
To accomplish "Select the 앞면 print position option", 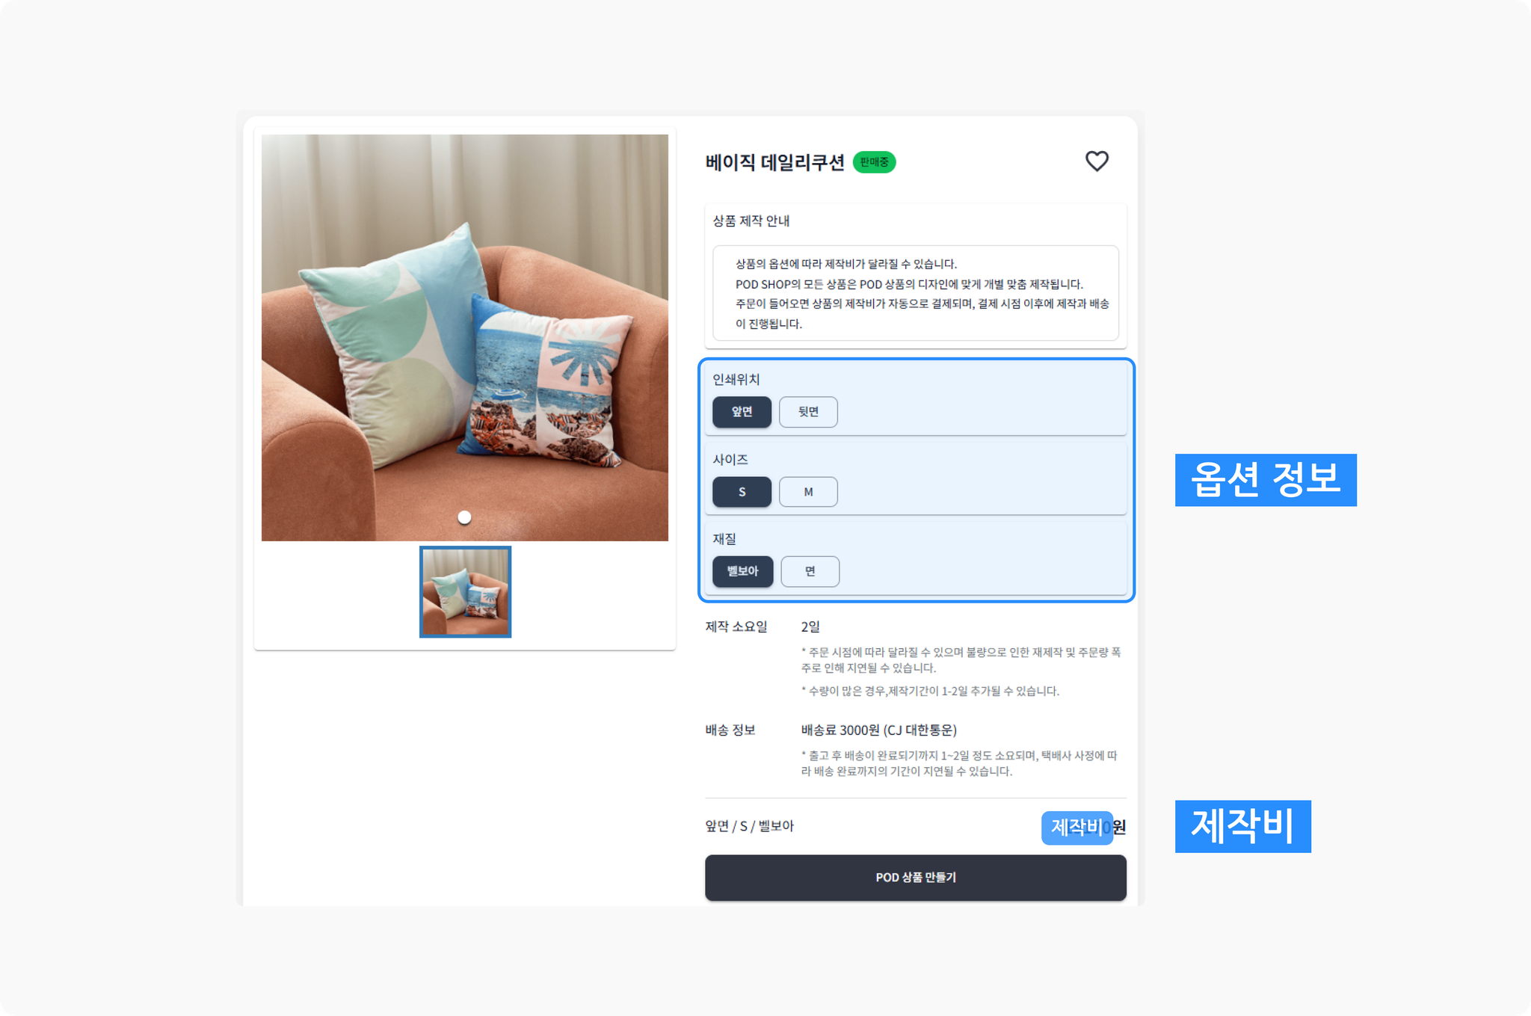I will (x=742, y=412).
